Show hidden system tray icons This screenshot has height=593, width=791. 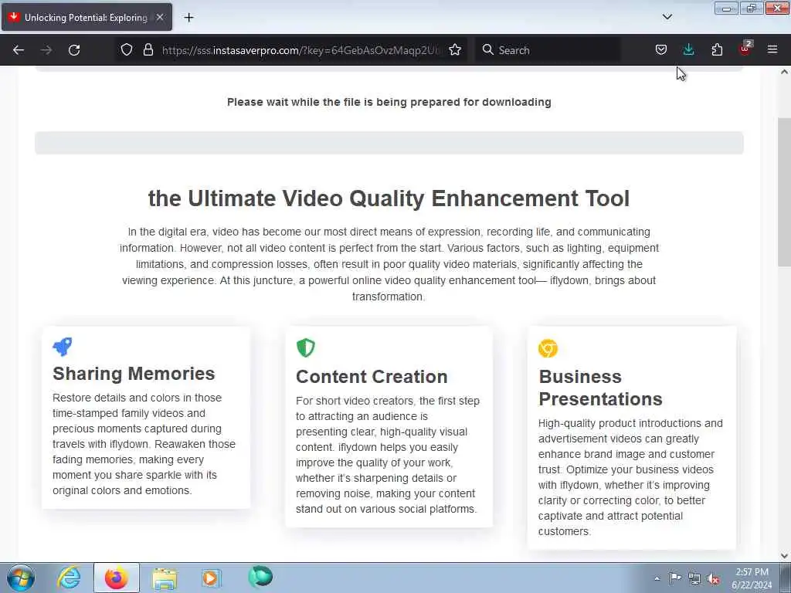[657, 578]
